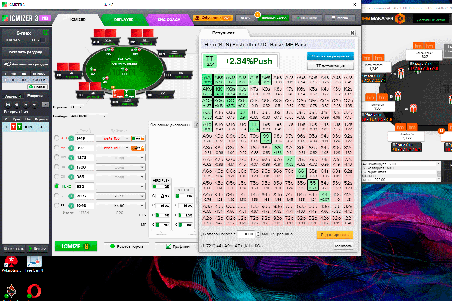Screen dimensions: 452x301
Task: Select the UTG radio button
Action: 57,138
